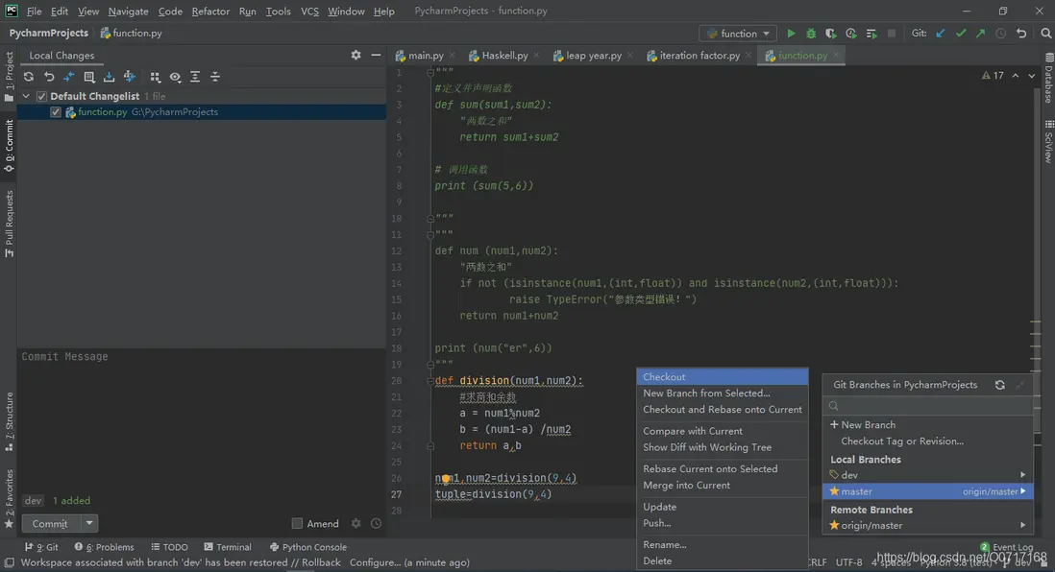Viewport: 1055px width, 572px height.
Task: Enable the Amend commit checkbox
Action: pyautogui.click(x=297, y=524)
